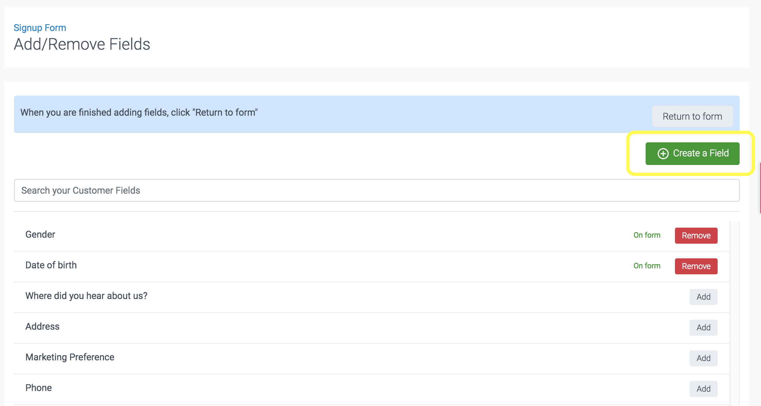Focus the Search your Customer Fields box
Image resolution: width=761 pixels, height=406 pixels.
[376, 190]
